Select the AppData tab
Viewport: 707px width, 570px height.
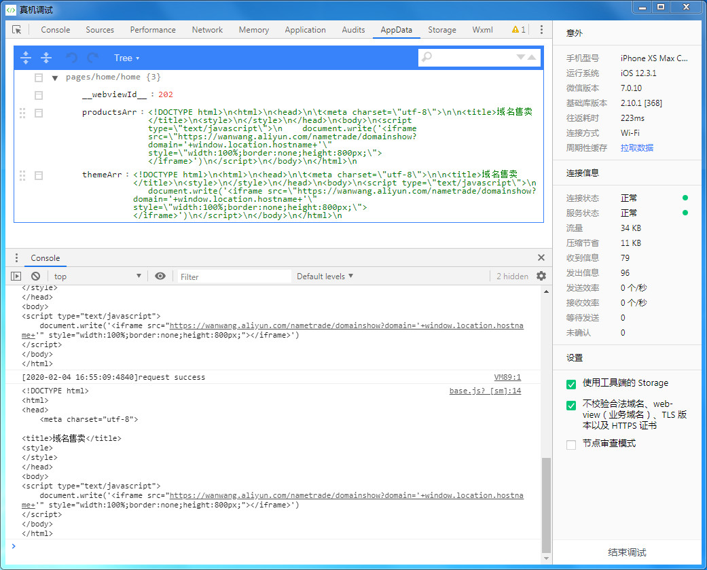(x=397, y=30)
